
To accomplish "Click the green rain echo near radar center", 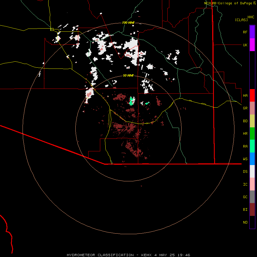I will [x=131, y=102].
